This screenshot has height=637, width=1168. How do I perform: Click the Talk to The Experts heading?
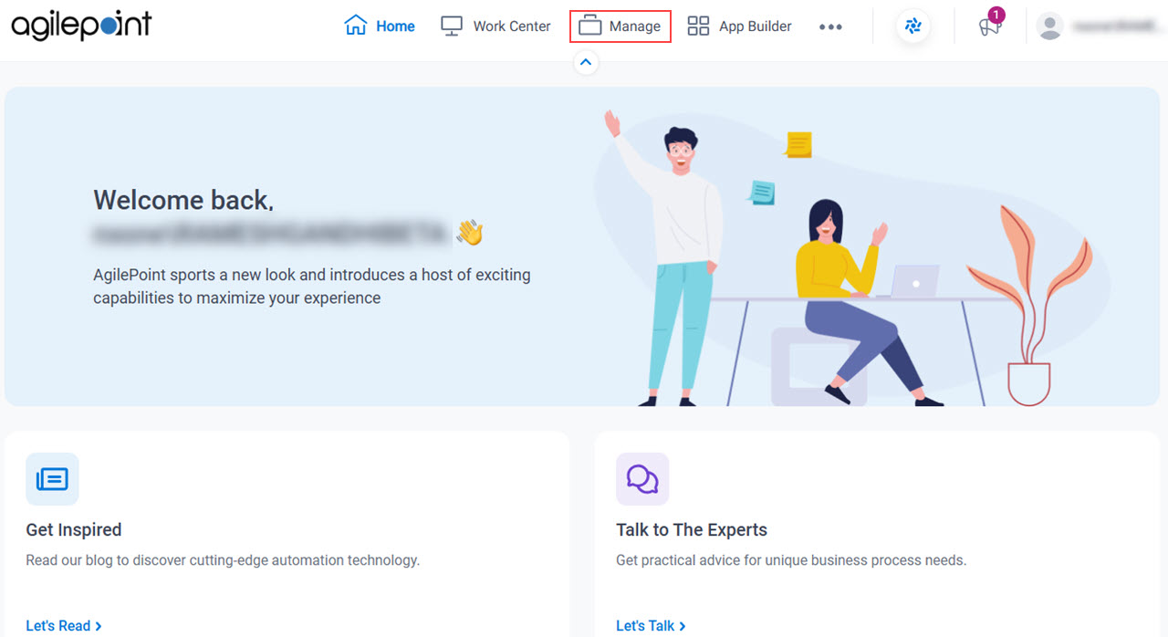pyautogui.click(x=692, y=529)
